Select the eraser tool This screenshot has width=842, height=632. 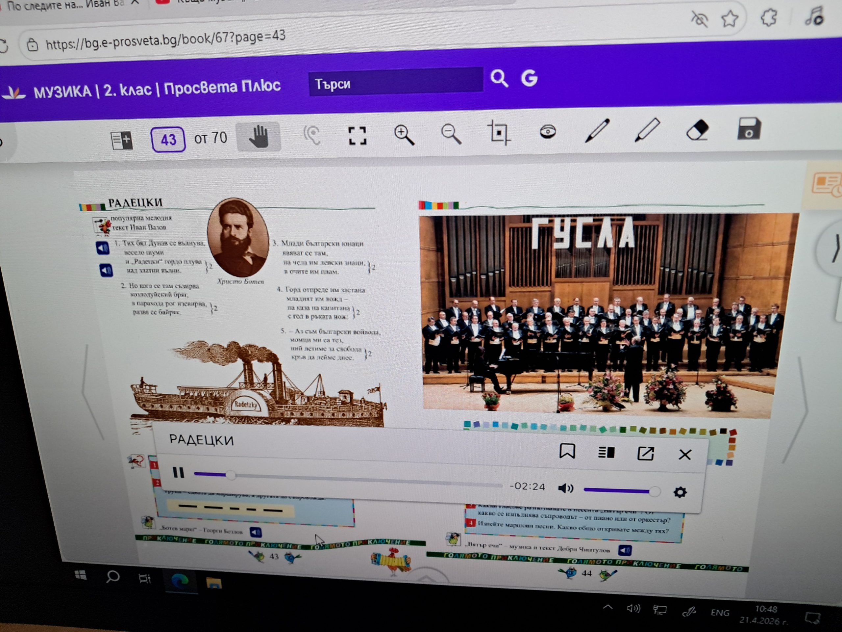[697, 129]
